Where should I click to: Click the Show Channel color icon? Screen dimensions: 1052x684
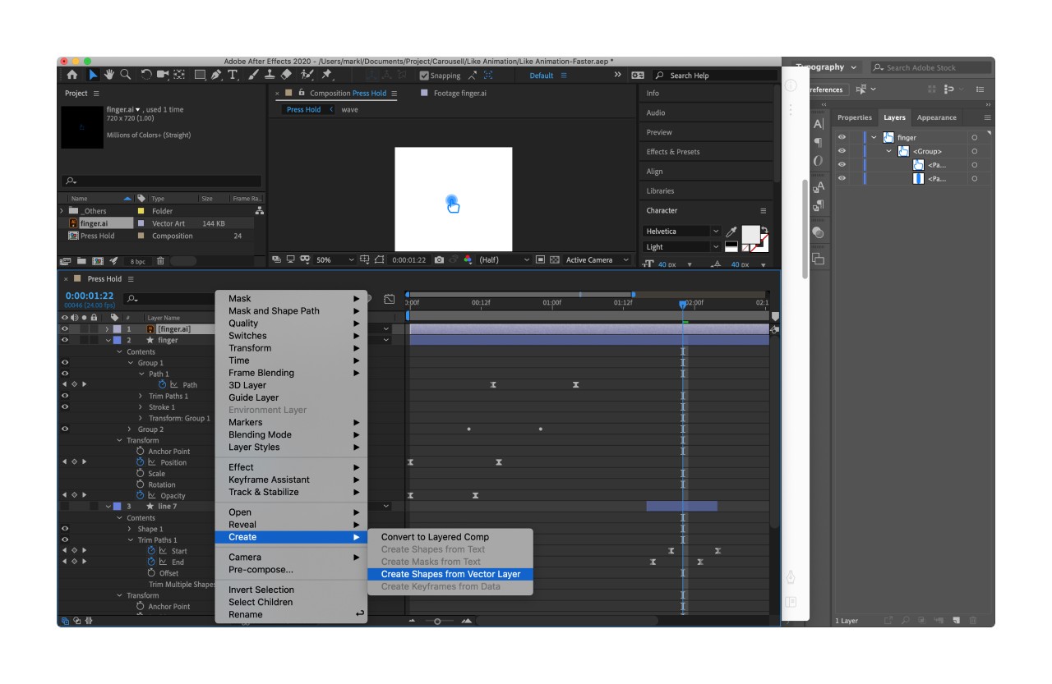468,259
